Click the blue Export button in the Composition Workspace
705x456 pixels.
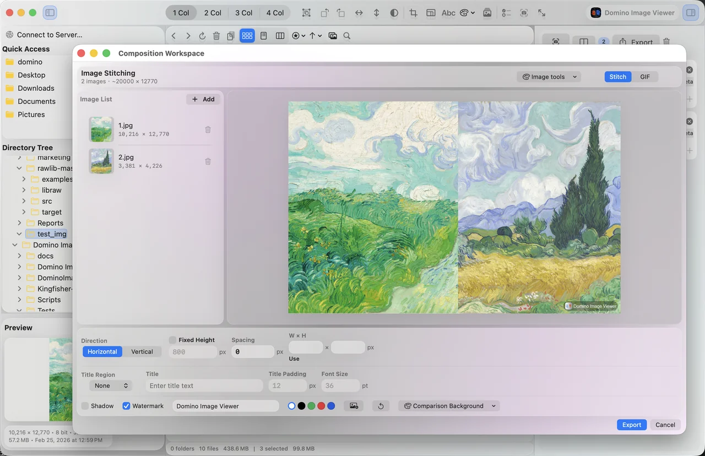click(x=632, y=425)
